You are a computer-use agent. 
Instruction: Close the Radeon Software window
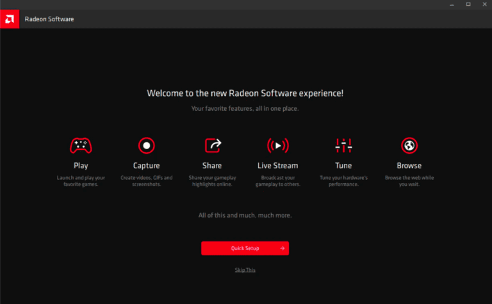click(484, 4)
